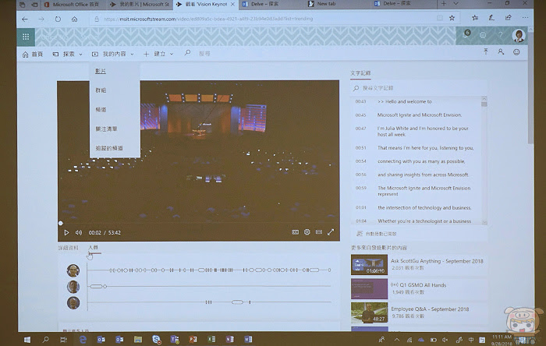
Task: Click the transcript search field
Action: pos(418,88)
